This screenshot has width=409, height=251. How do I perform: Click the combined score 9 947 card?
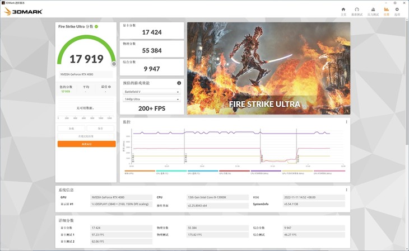(152, 67)
